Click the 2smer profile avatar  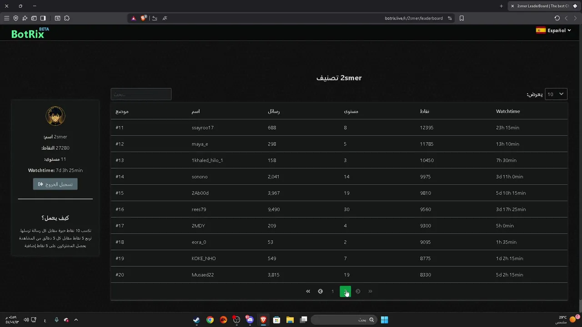[55, 116]
